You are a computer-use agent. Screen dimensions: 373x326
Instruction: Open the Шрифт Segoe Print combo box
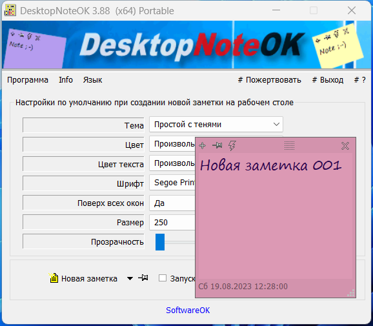[172, 183]
